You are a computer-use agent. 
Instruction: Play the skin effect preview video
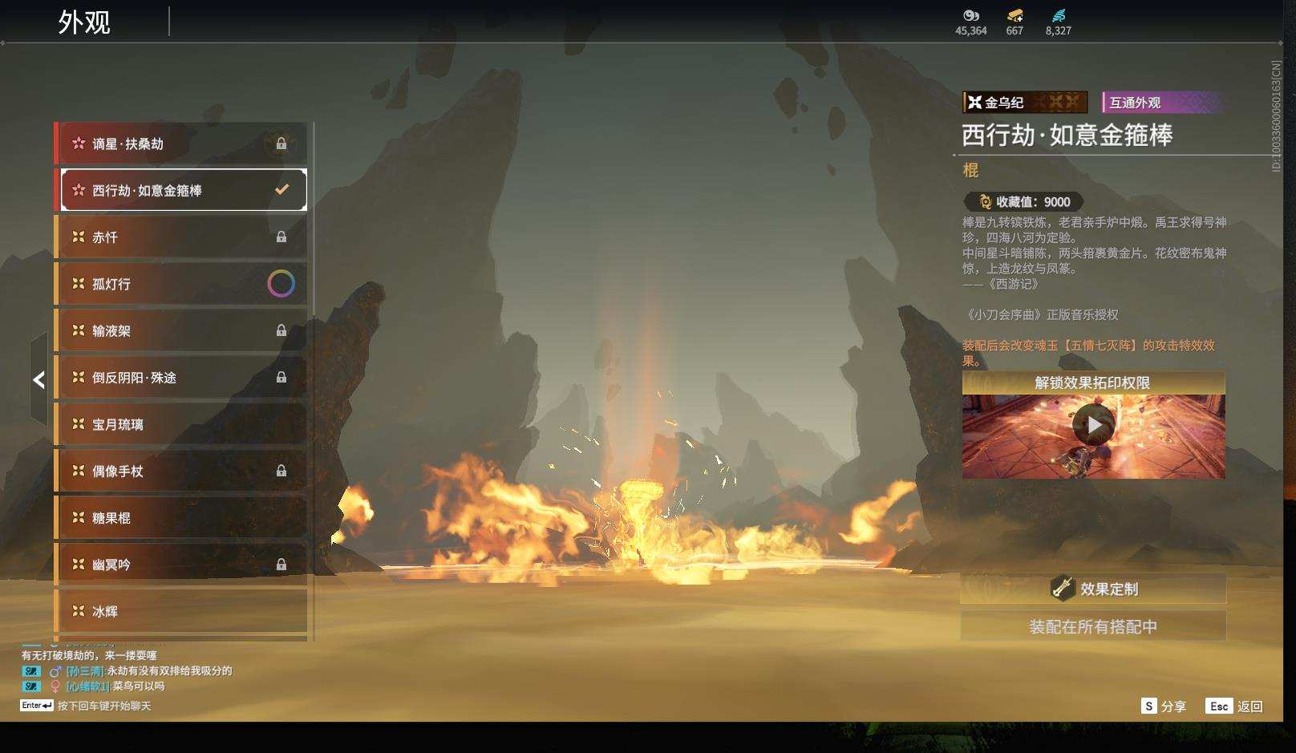(1094, 426)
